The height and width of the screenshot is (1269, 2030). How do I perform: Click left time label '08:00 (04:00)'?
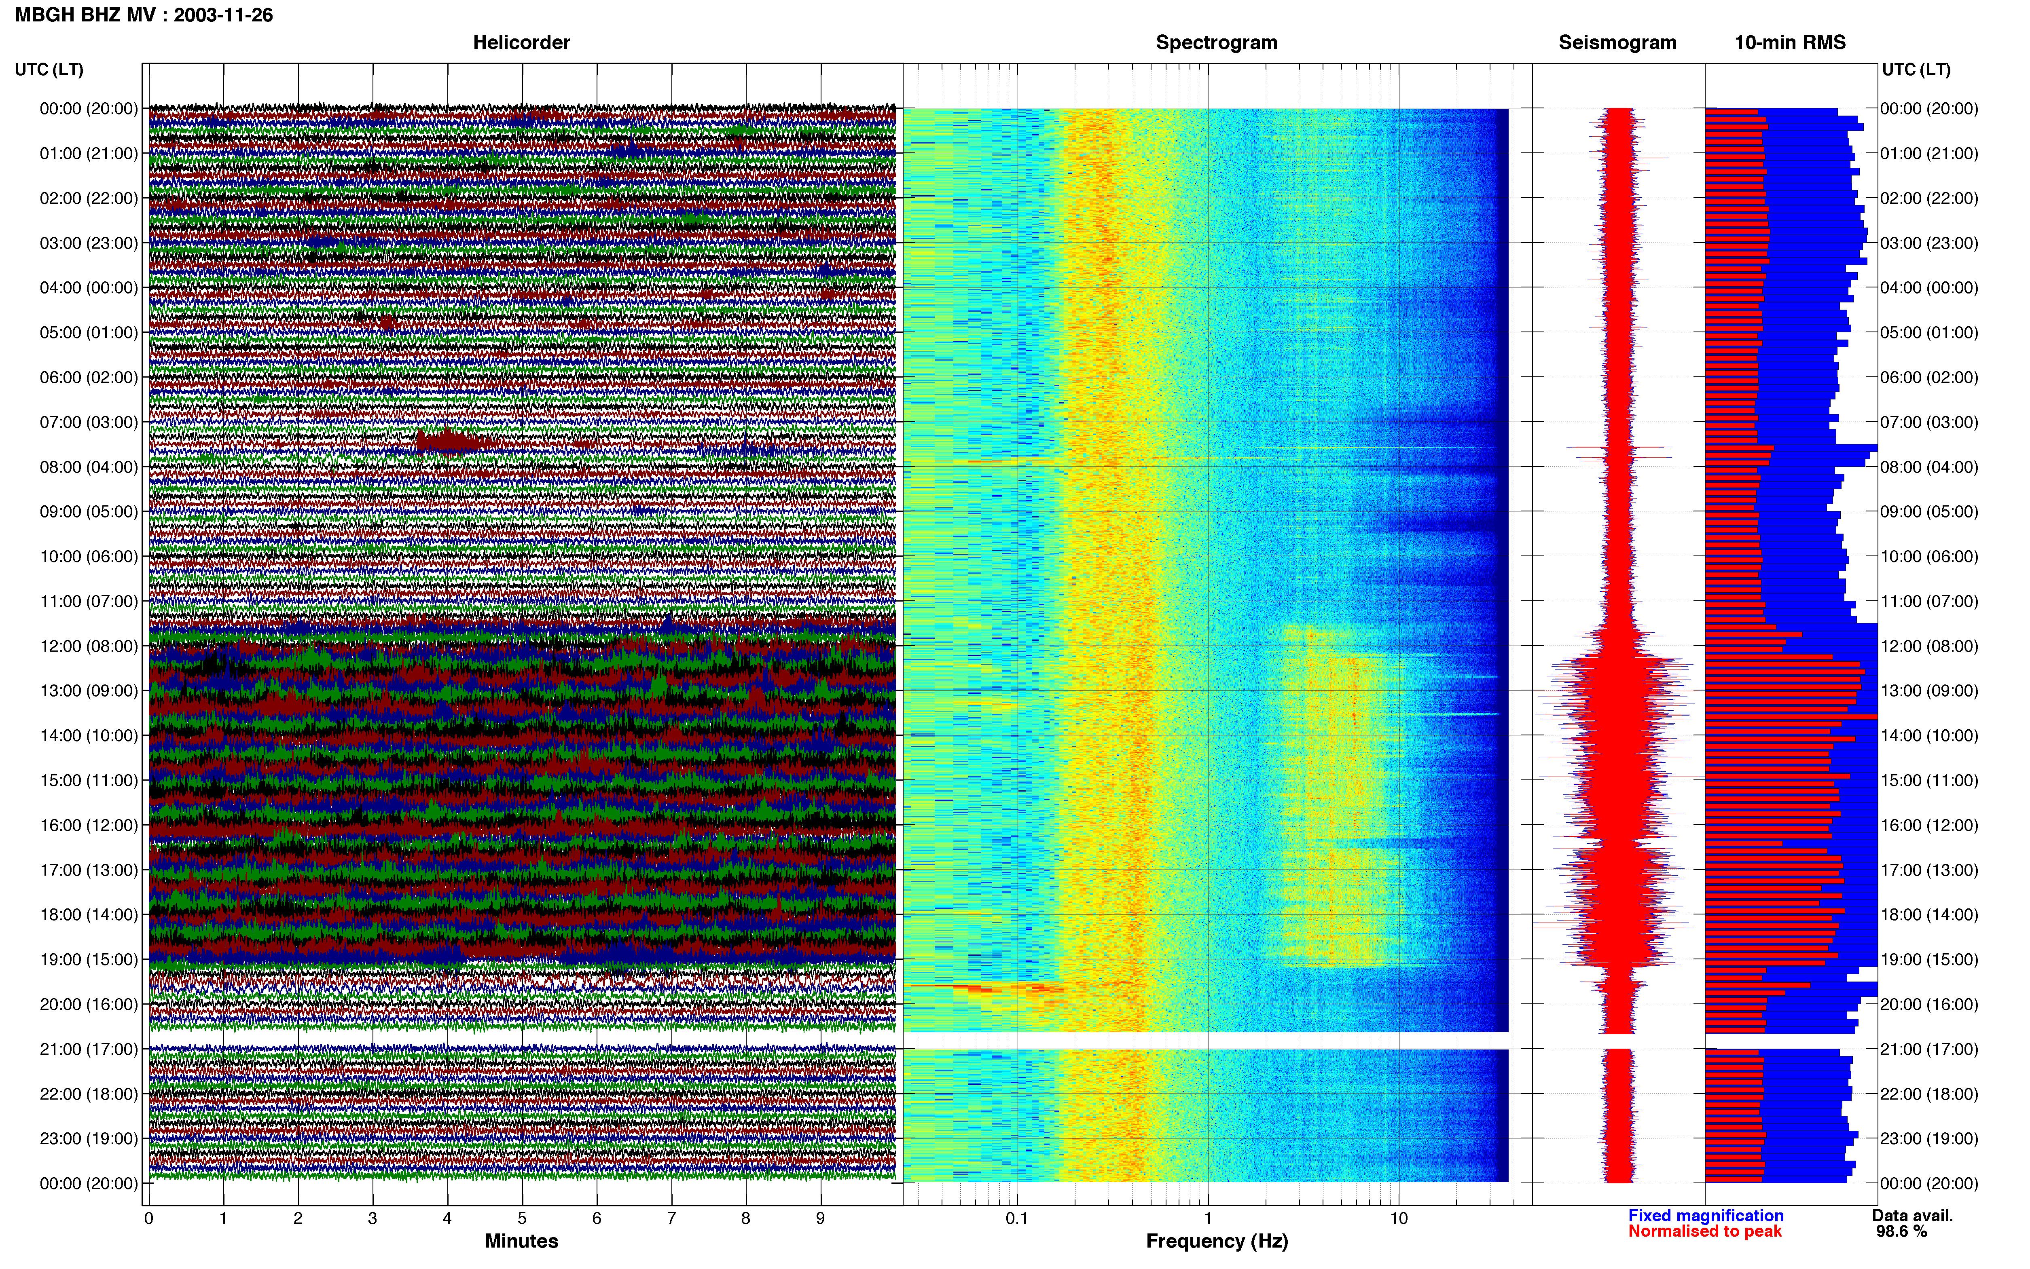pos(89,467)
